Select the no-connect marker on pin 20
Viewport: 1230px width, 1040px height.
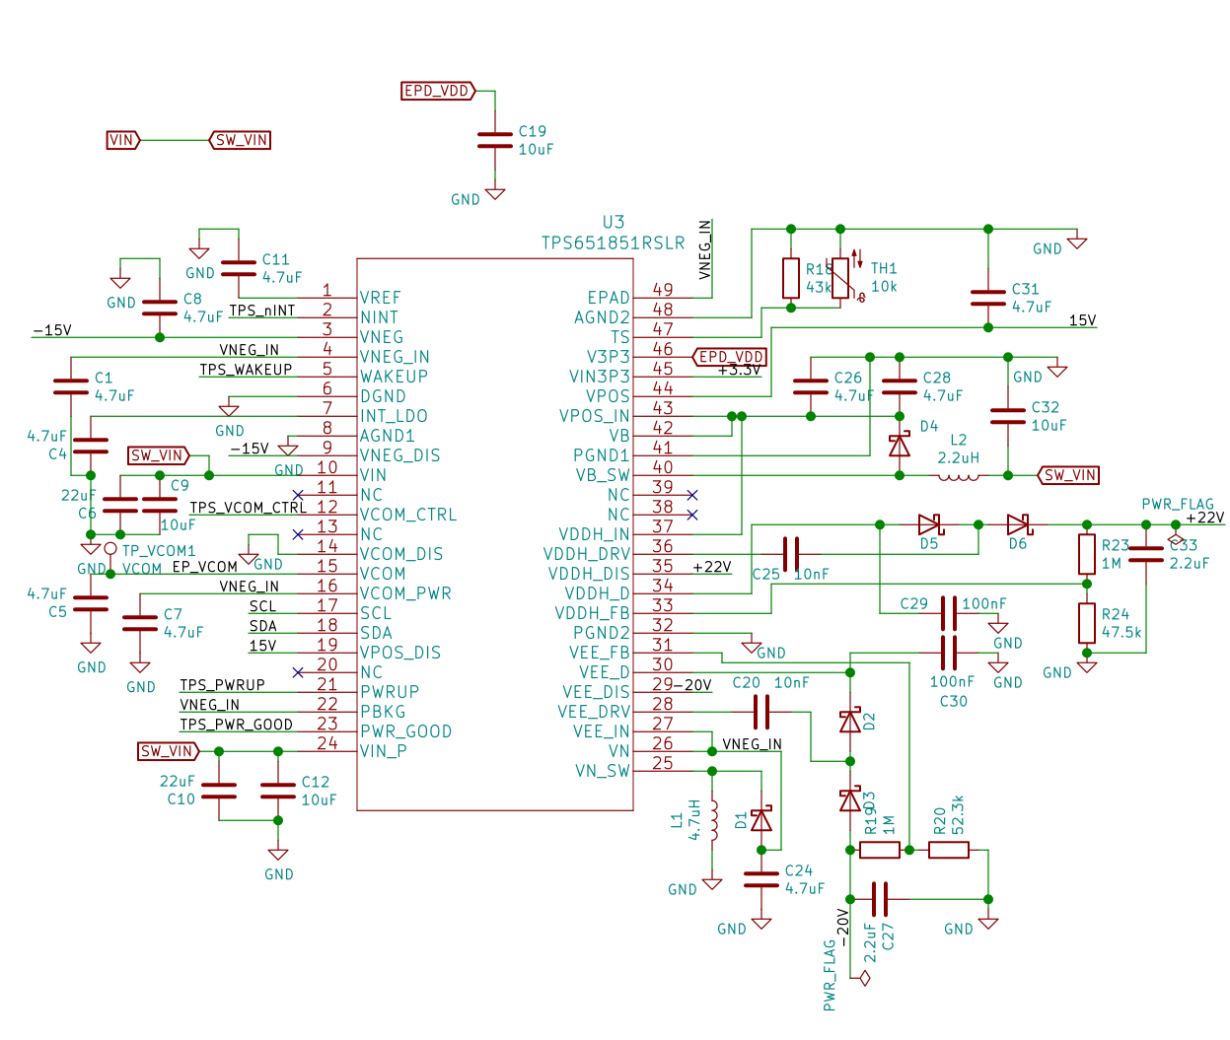298,672
